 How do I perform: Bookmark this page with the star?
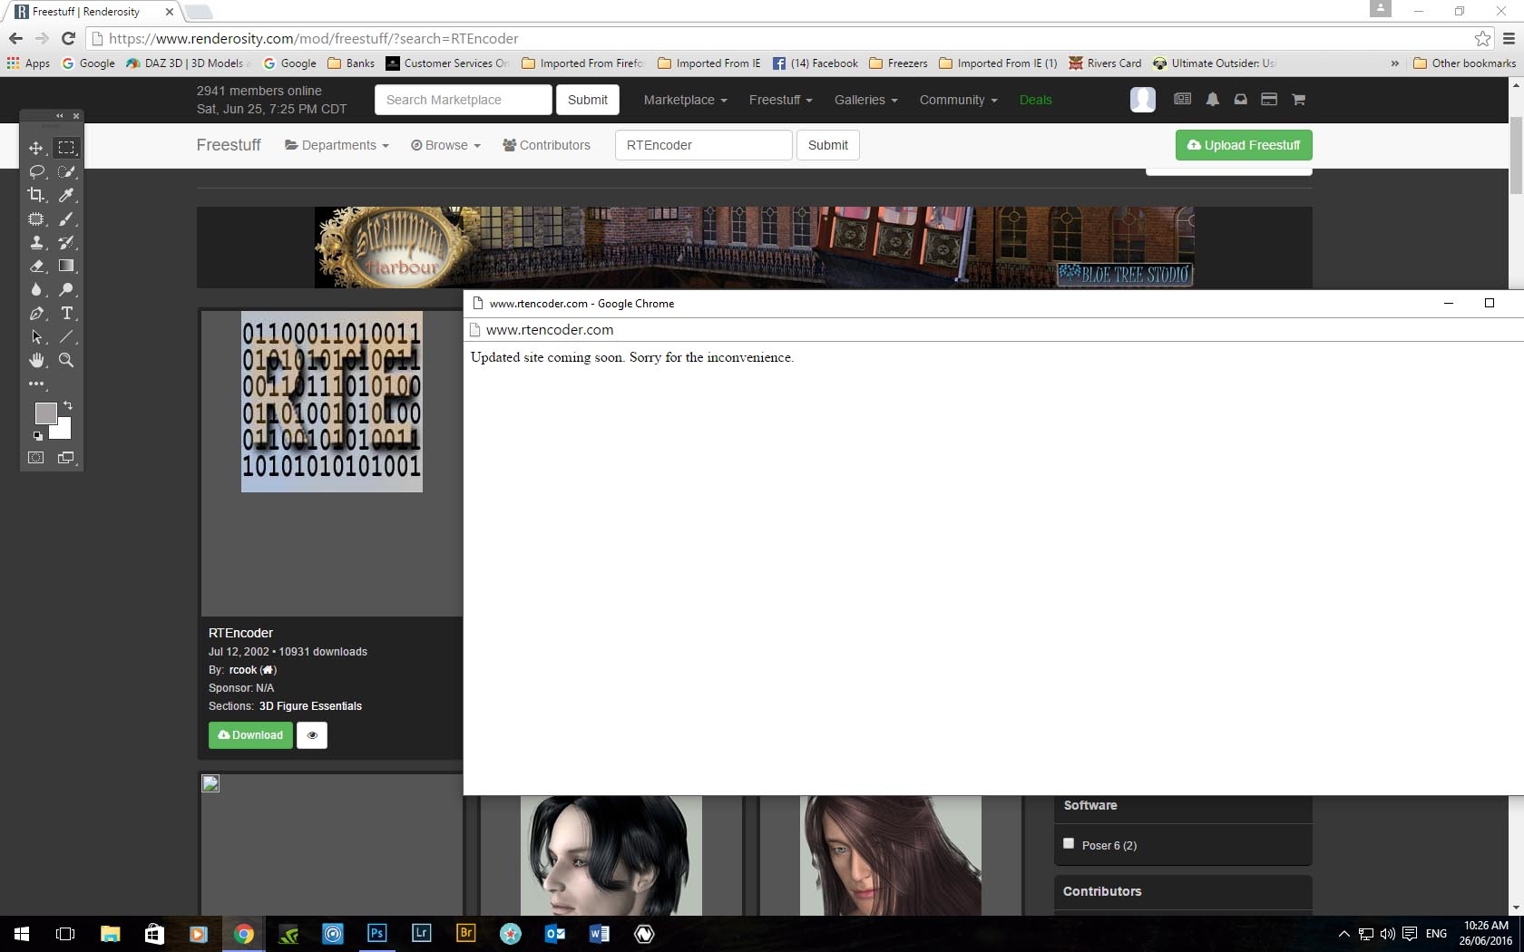(x=1482, y=38)
